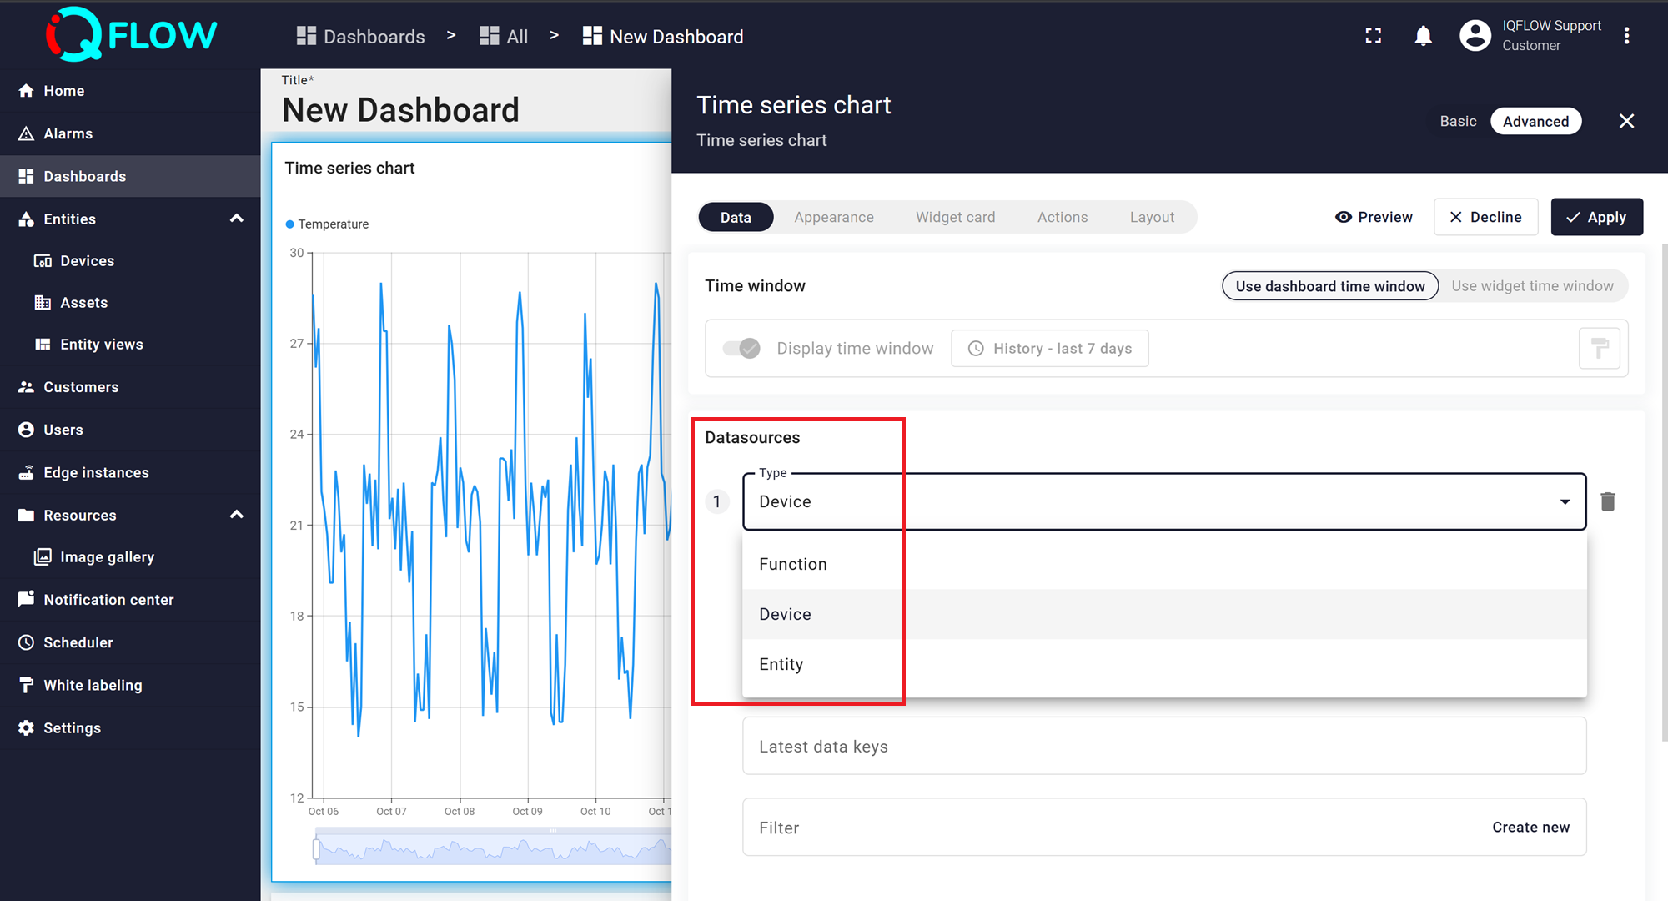Collapse the Resources sidebar section
This screenshot has height=901, width=1668.
click(237, 515)
